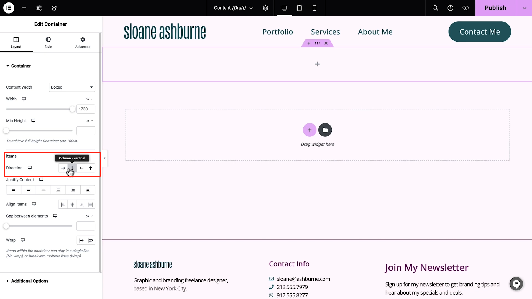The height and width of the screenshot is (299, 532).
Task: Open the Structure layers icon
Action: click(54, 8)
